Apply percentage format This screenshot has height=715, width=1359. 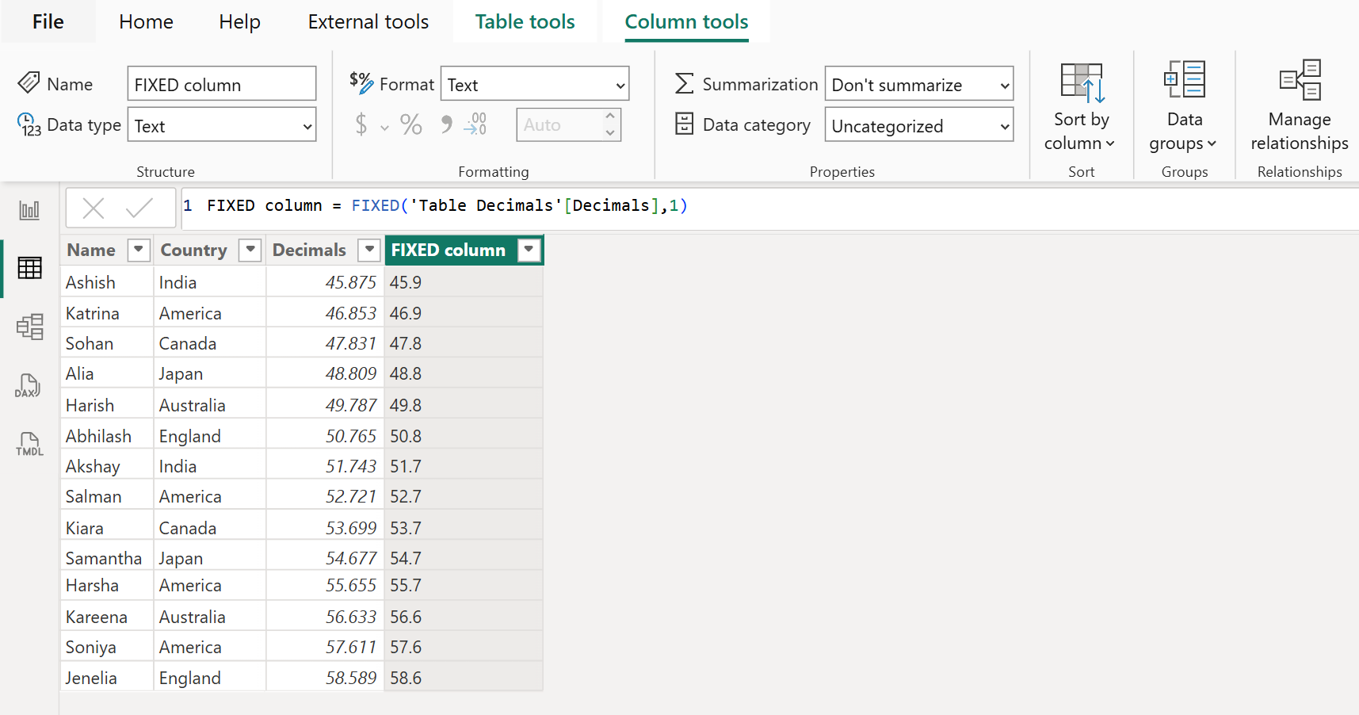pos(410,124)
